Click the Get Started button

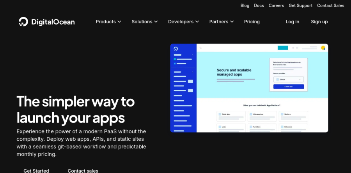[x=36, y=171]
